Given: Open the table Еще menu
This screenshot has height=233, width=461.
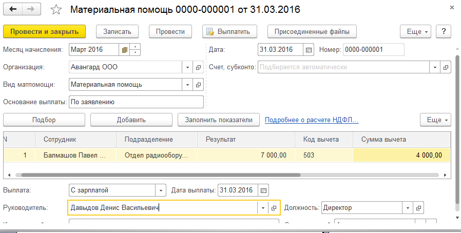Looking at the screenshot, I should [435, 120].
